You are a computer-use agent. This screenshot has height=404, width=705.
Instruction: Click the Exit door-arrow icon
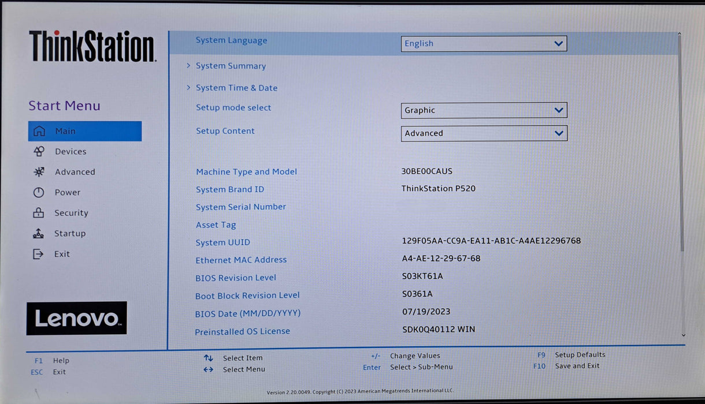[x=39, y=254]
